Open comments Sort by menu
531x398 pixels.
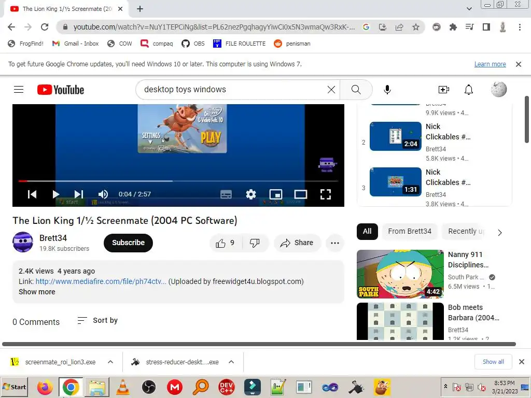(97, 320)
